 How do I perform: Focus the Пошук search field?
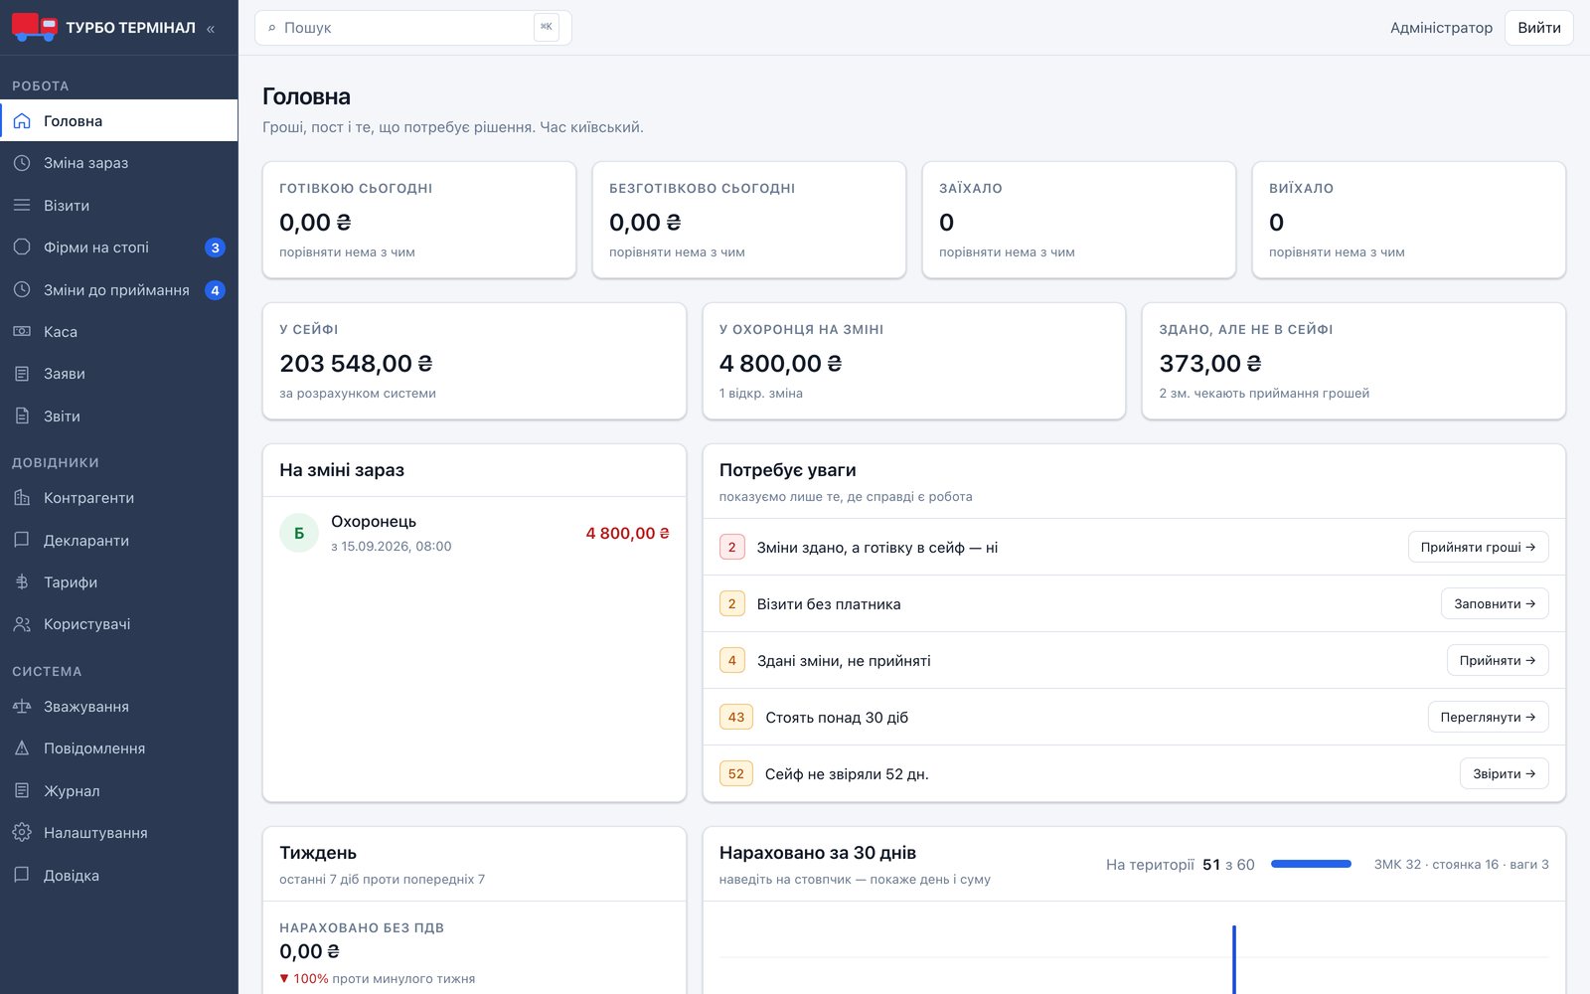(412, 28)
